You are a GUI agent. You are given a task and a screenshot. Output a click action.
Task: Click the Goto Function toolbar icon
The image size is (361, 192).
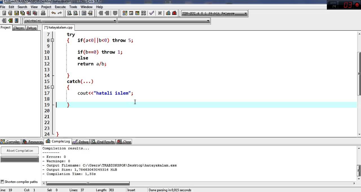click(84, 13)
